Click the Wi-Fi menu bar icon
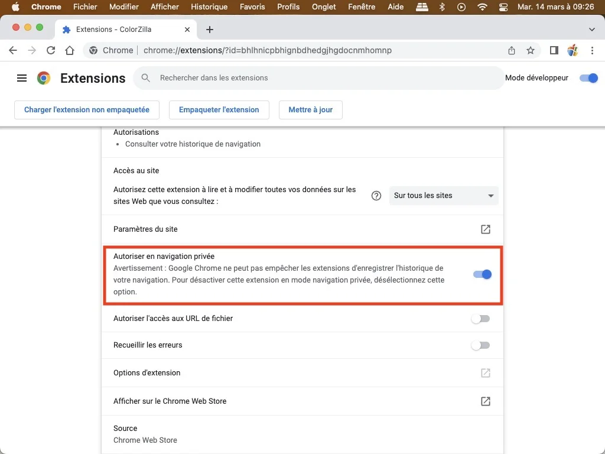 coord(482,7)
